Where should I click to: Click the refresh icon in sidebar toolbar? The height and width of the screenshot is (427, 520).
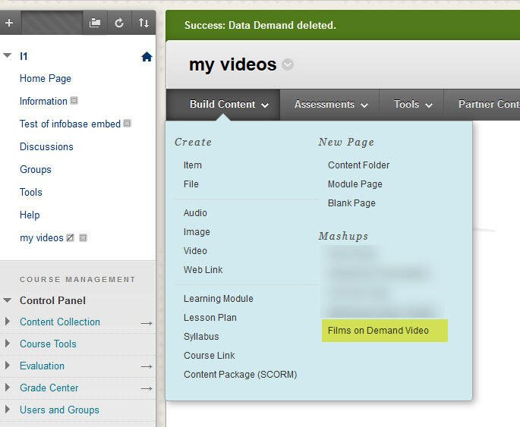pyautogui.click(x=119, y=23)
